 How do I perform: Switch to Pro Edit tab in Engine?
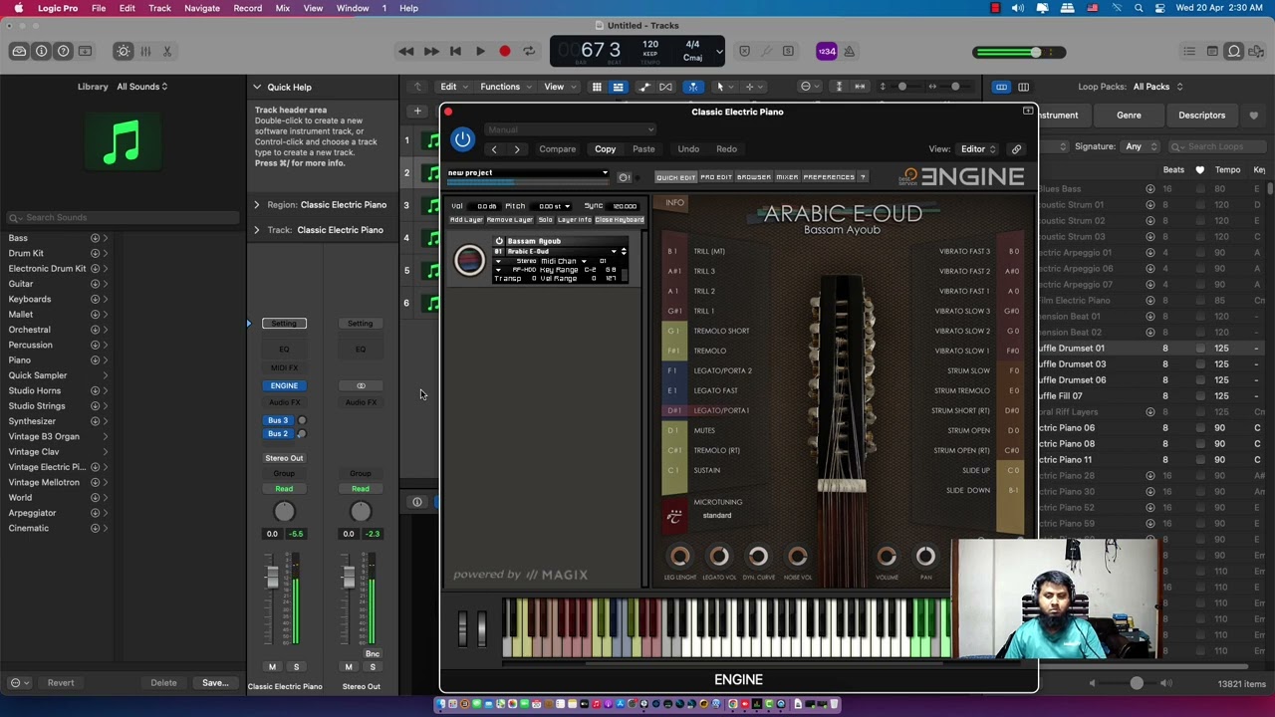pyautogui.click(x=715, y=177)
